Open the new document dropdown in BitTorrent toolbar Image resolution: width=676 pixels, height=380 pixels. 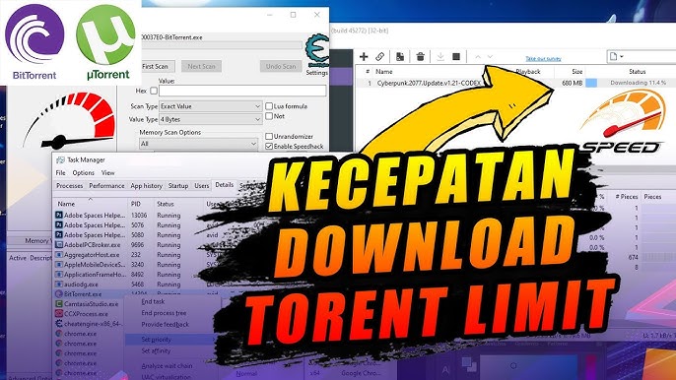coord(616,56)
